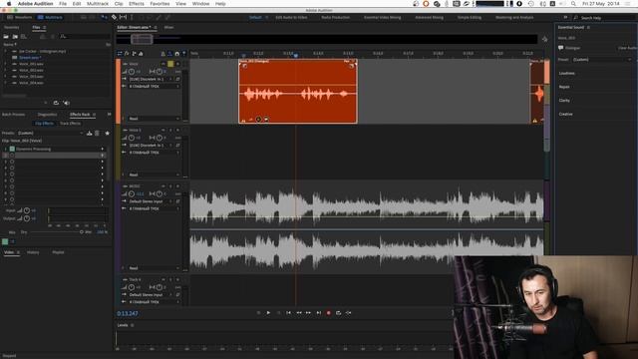
Task: Open macOS Spotlight search icon
Action: coord(573,4)
